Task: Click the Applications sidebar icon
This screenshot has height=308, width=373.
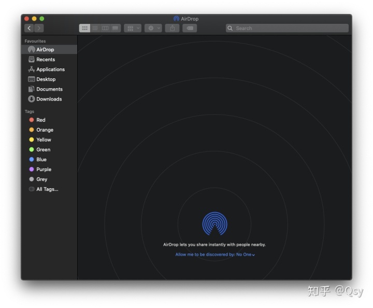Action: (x=32, y=69)
